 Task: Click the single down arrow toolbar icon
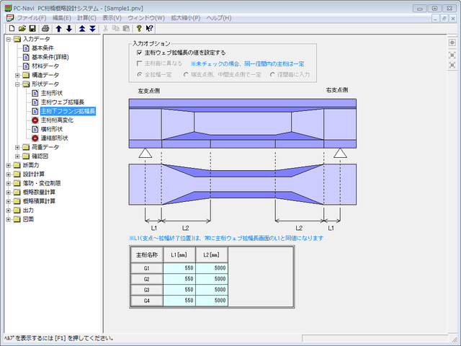[x=69, y=28]
